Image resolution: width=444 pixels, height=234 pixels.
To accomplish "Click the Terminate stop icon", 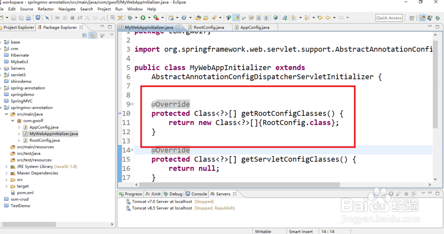I will pos(72,18).
